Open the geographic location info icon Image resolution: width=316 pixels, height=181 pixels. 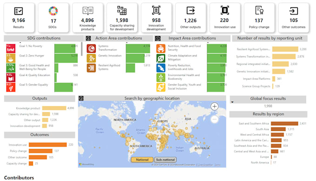(x=81, y=98)
